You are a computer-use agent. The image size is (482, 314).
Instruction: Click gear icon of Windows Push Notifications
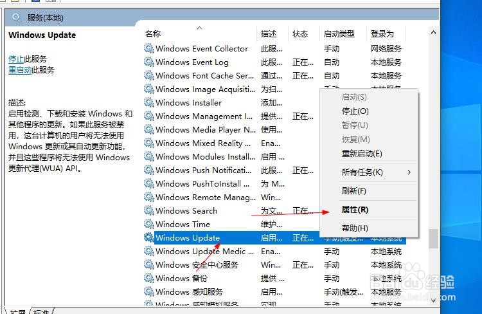149,170
